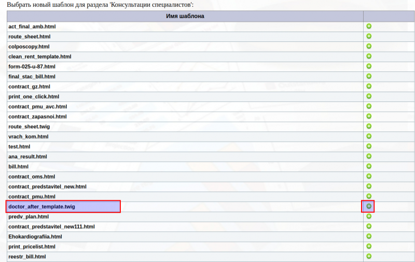Click the plus icon for predv_plan.html
Screen dimensions: 415x262
pyautogui.click(x=369, y=216)
